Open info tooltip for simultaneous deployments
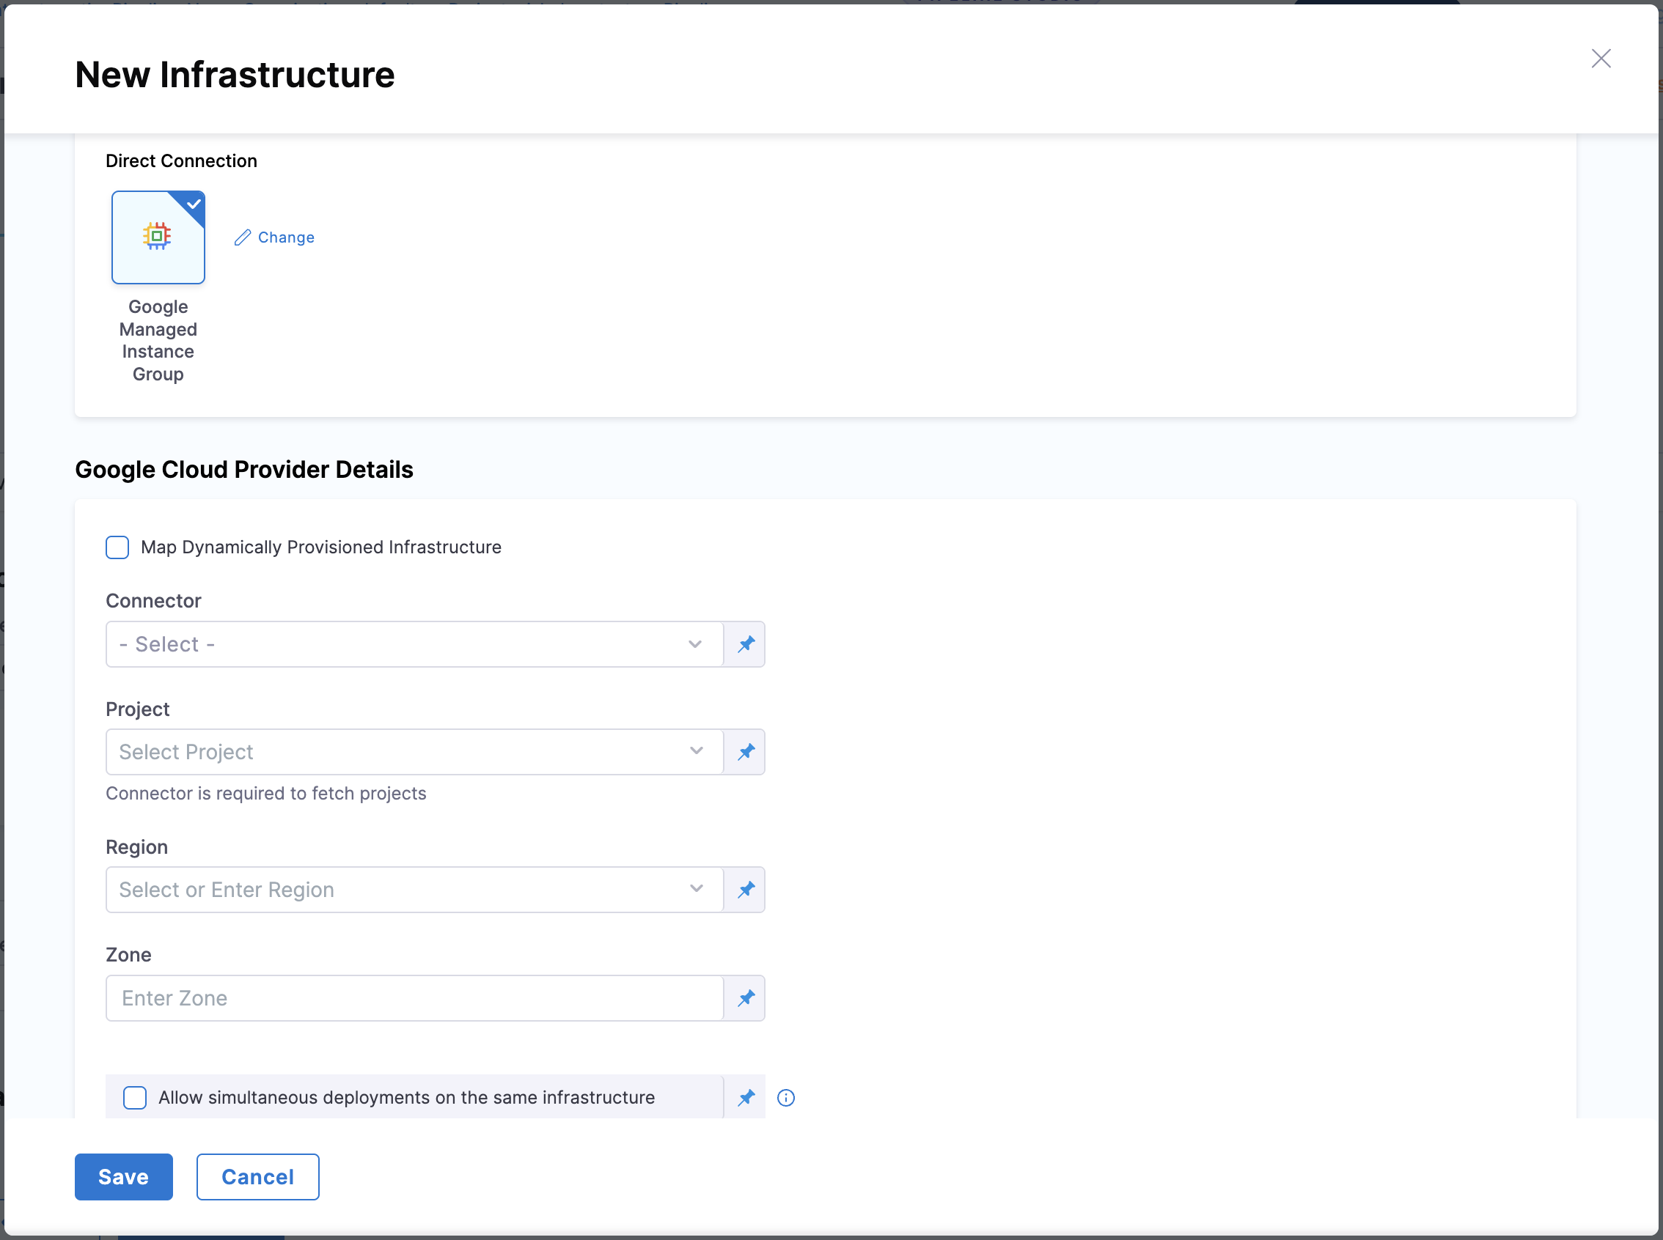The image size is (1663, 1240). click(785, 1097)
